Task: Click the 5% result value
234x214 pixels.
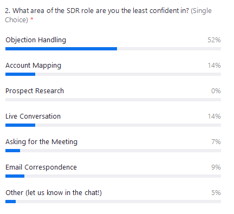Action: (216, 193)
